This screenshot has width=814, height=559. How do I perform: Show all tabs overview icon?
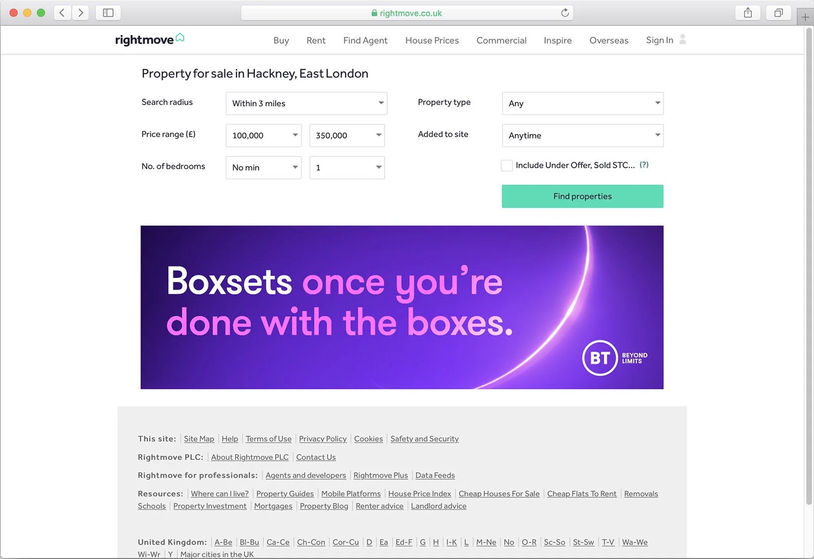[x=778, y=13]
